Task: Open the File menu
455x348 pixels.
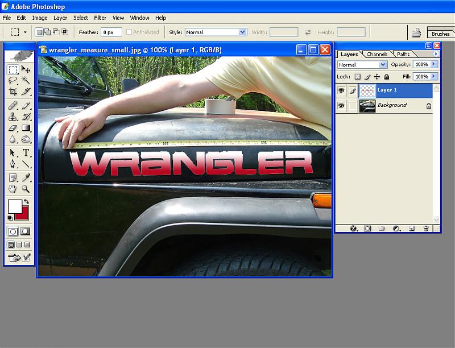Action: pos(7,18)
